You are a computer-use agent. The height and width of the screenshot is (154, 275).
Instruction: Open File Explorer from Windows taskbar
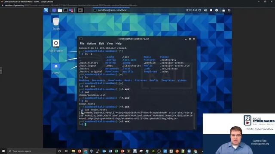73,151
